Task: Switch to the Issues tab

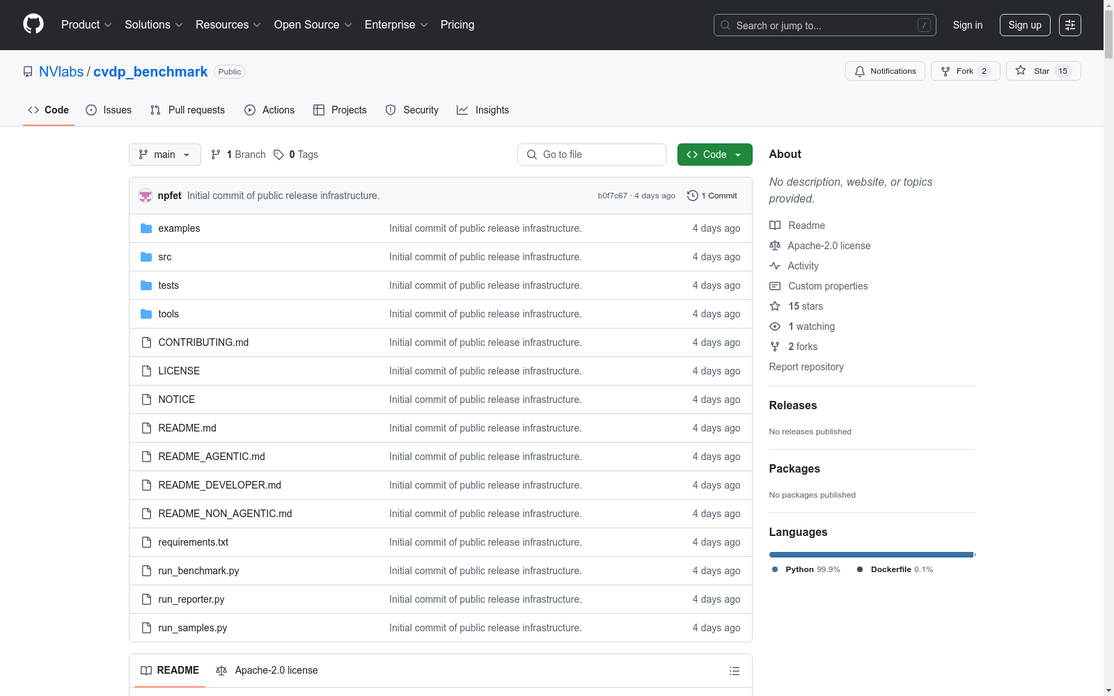Action: [x=109, y=110]
